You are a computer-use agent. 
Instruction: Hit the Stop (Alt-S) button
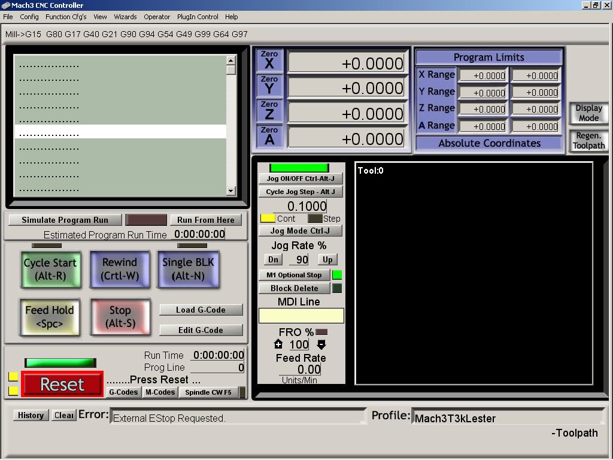tap(120, 317)
